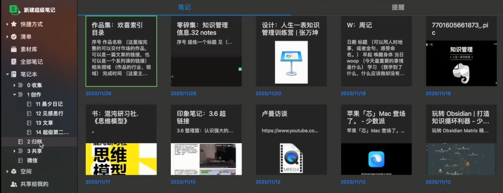The image size is (503, 193).
Task: Click Keynote file icon in 设计 note
Action: pyautogui.click(x=291, y=62)
